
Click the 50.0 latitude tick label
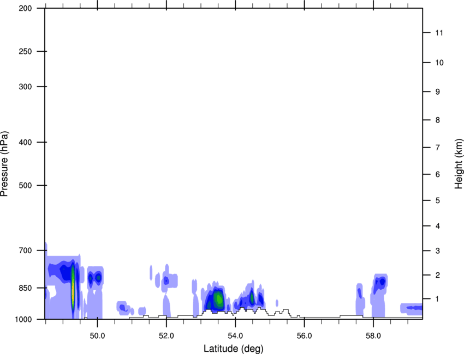pyautogui.click(x=97, y=336)
